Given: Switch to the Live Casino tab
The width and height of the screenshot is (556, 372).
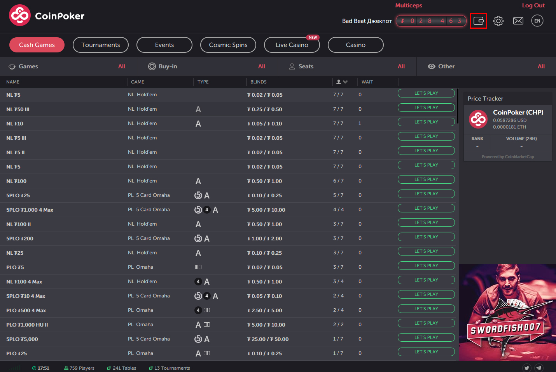Looking at the screenshot, I should coord(292,45).
